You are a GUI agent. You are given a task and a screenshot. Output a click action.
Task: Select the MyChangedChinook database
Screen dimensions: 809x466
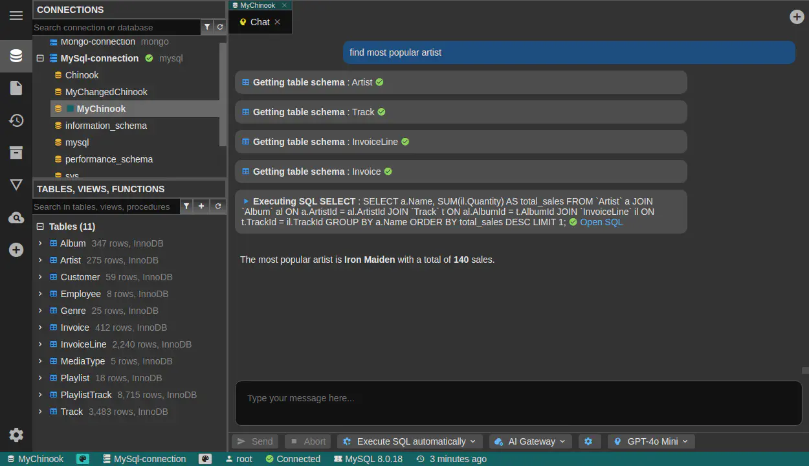[106, 92]
